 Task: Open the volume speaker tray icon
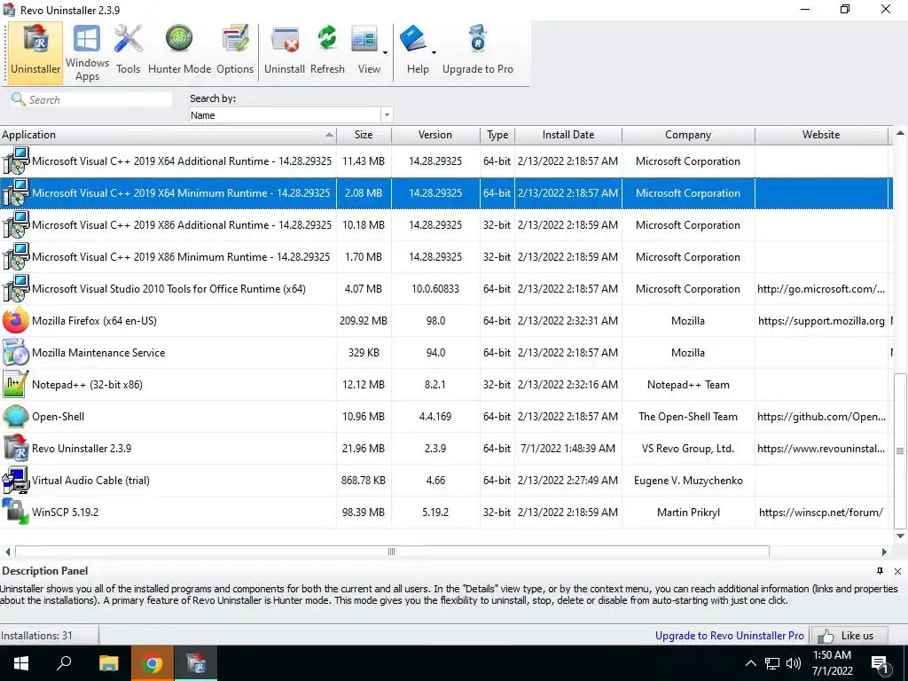coord(794,663)
